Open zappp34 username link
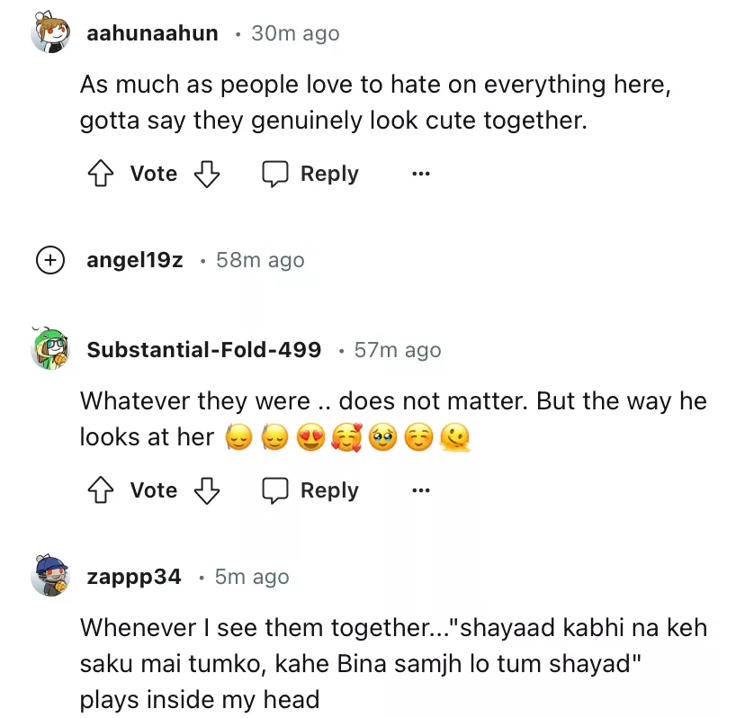Viewport: 745px width, 718px height. pyautogui.click(x=134, y=577)
